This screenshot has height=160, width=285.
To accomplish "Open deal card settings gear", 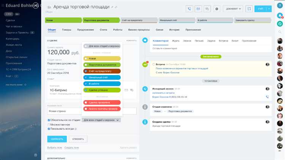I will pyautogui.click(x=217, y=9).
